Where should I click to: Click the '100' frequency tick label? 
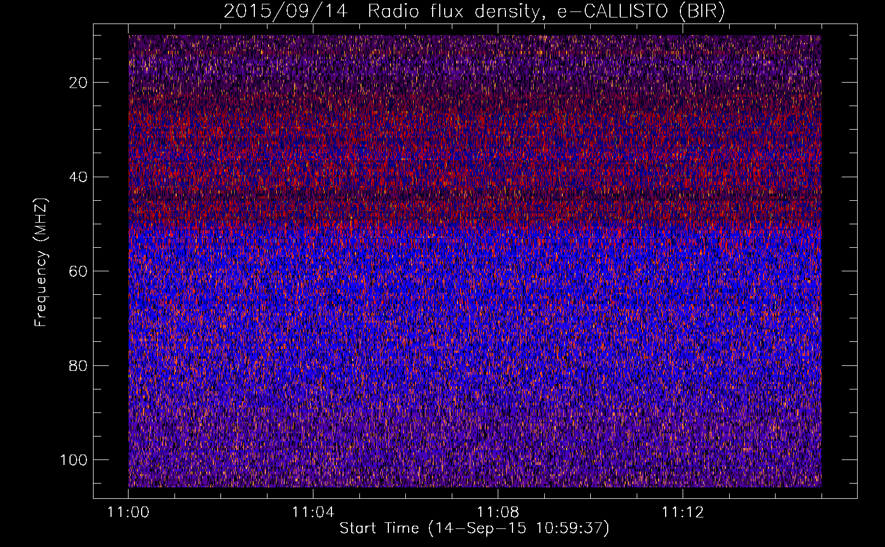tap(74, 460)
